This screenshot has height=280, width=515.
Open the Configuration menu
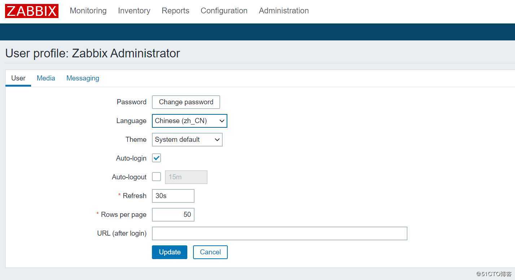pos(224,11)
